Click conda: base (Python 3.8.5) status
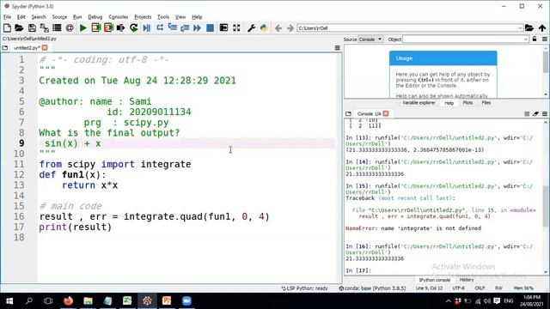Image resolution: width=550 pixels, height=309 pixels. (372, 288)
